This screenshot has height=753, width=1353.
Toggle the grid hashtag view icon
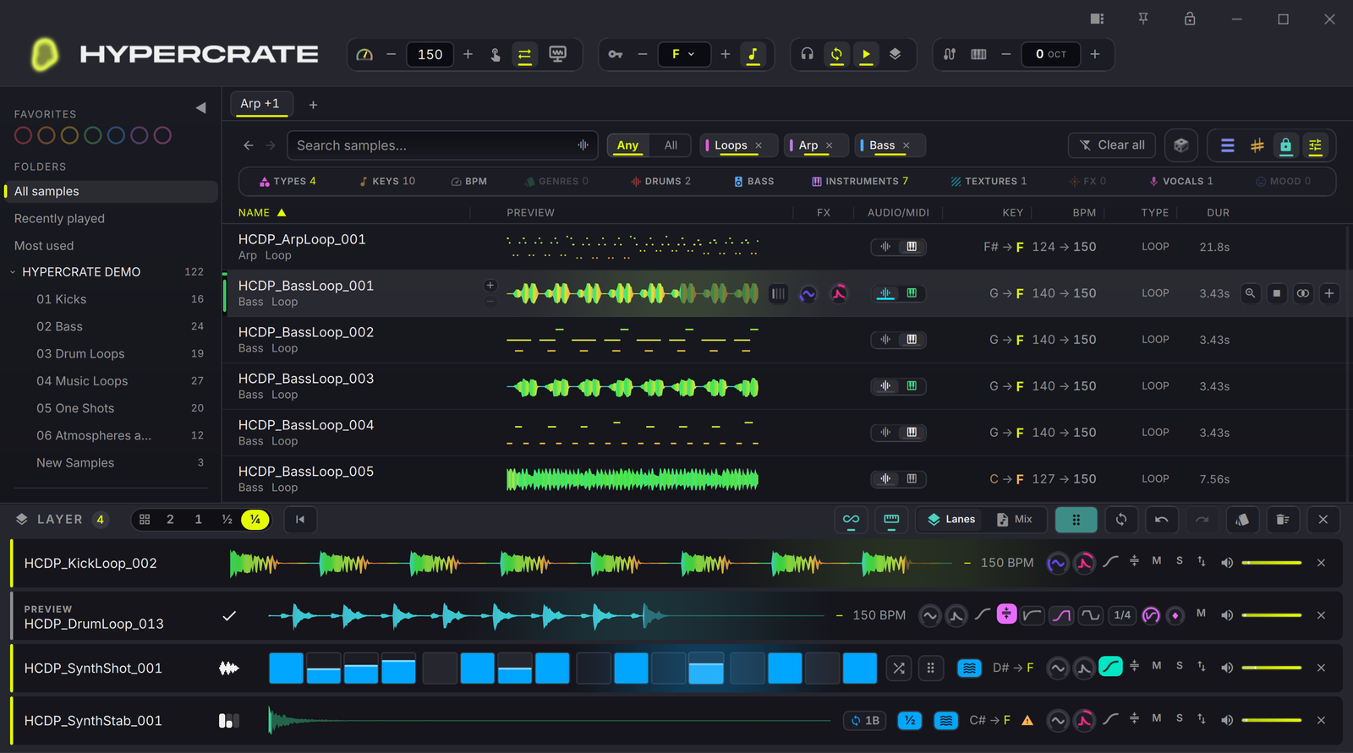(1257, 145)
